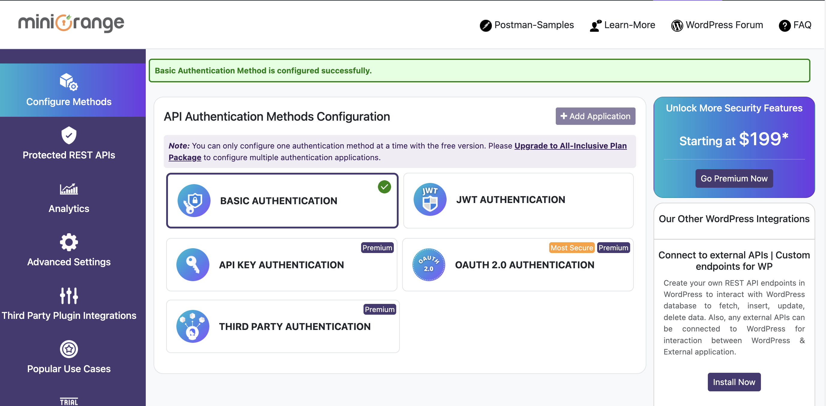826x406 pixels.
Task: Click the WordPress logo icon
Action: click(x=677, y=25)
